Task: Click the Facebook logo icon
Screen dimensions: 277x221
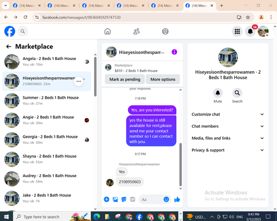Action: (9, 31)
